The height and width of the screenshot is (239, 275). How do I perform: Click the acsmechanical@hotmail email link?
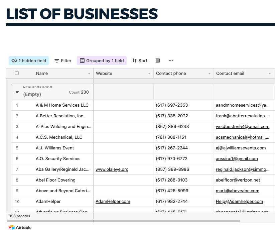(x=243, y=137)
